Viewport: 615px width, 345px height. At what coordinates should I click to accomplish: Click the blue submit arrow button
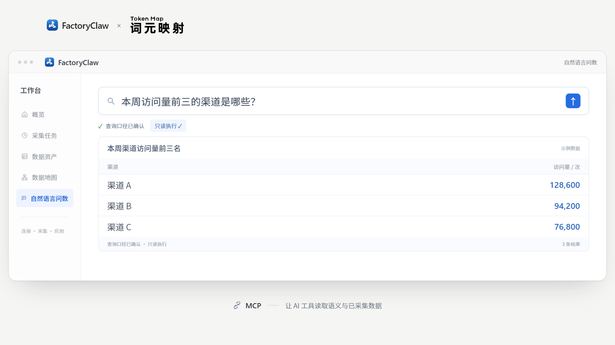573,101
